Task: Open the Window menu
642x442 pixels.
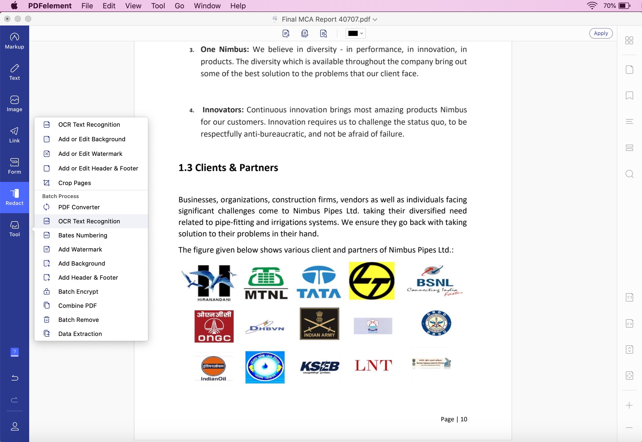Action: 207,6
